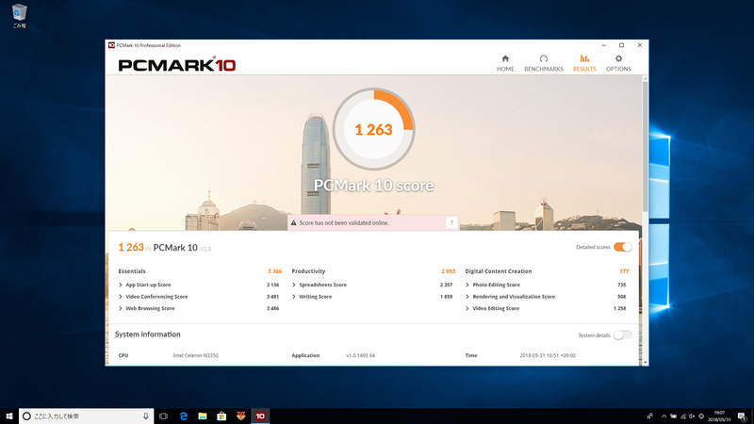Click the 'Score has not been validated online.' message
The height and width of the screenshot is (424, 754).
point(344,222)
